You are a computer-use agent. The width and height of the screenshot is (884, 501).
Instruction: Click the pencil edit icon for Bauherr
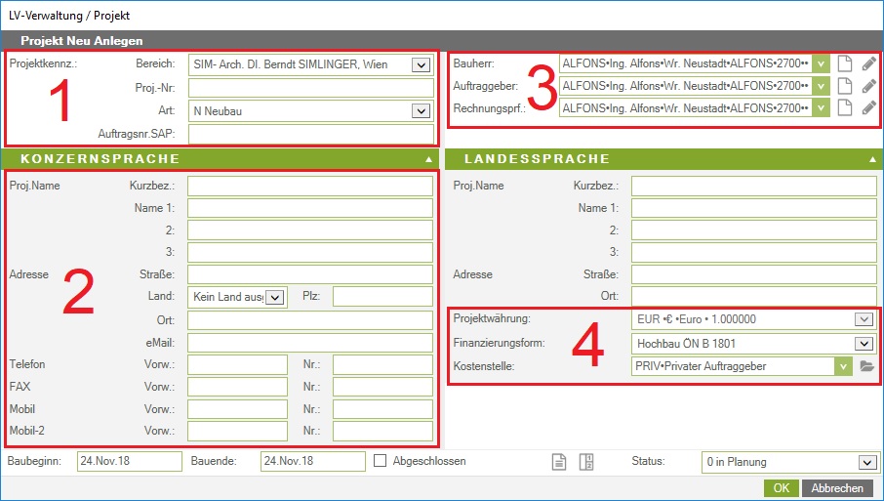point(868,63)
